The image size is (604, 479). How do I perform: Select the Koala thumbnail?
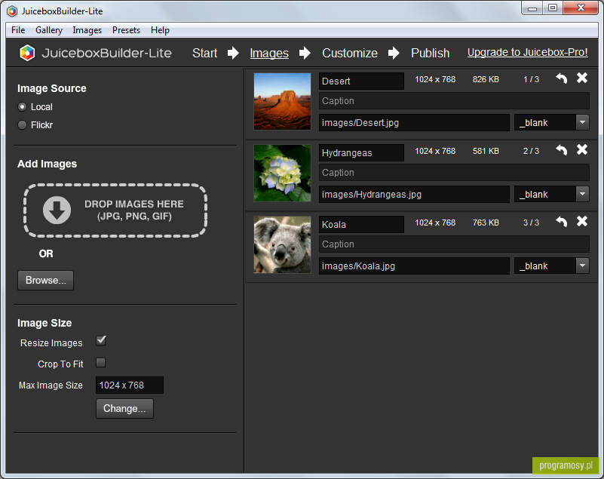[282, 244]
